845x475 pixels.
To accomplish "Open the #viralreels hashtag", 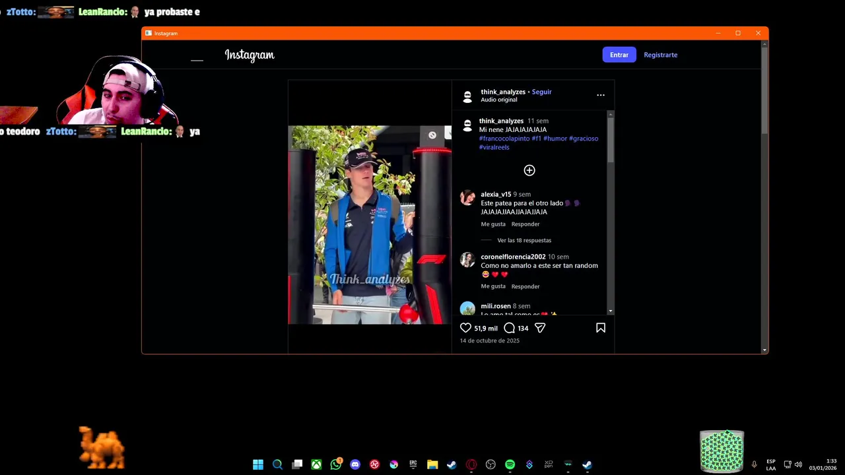I will tap(494, 147).
